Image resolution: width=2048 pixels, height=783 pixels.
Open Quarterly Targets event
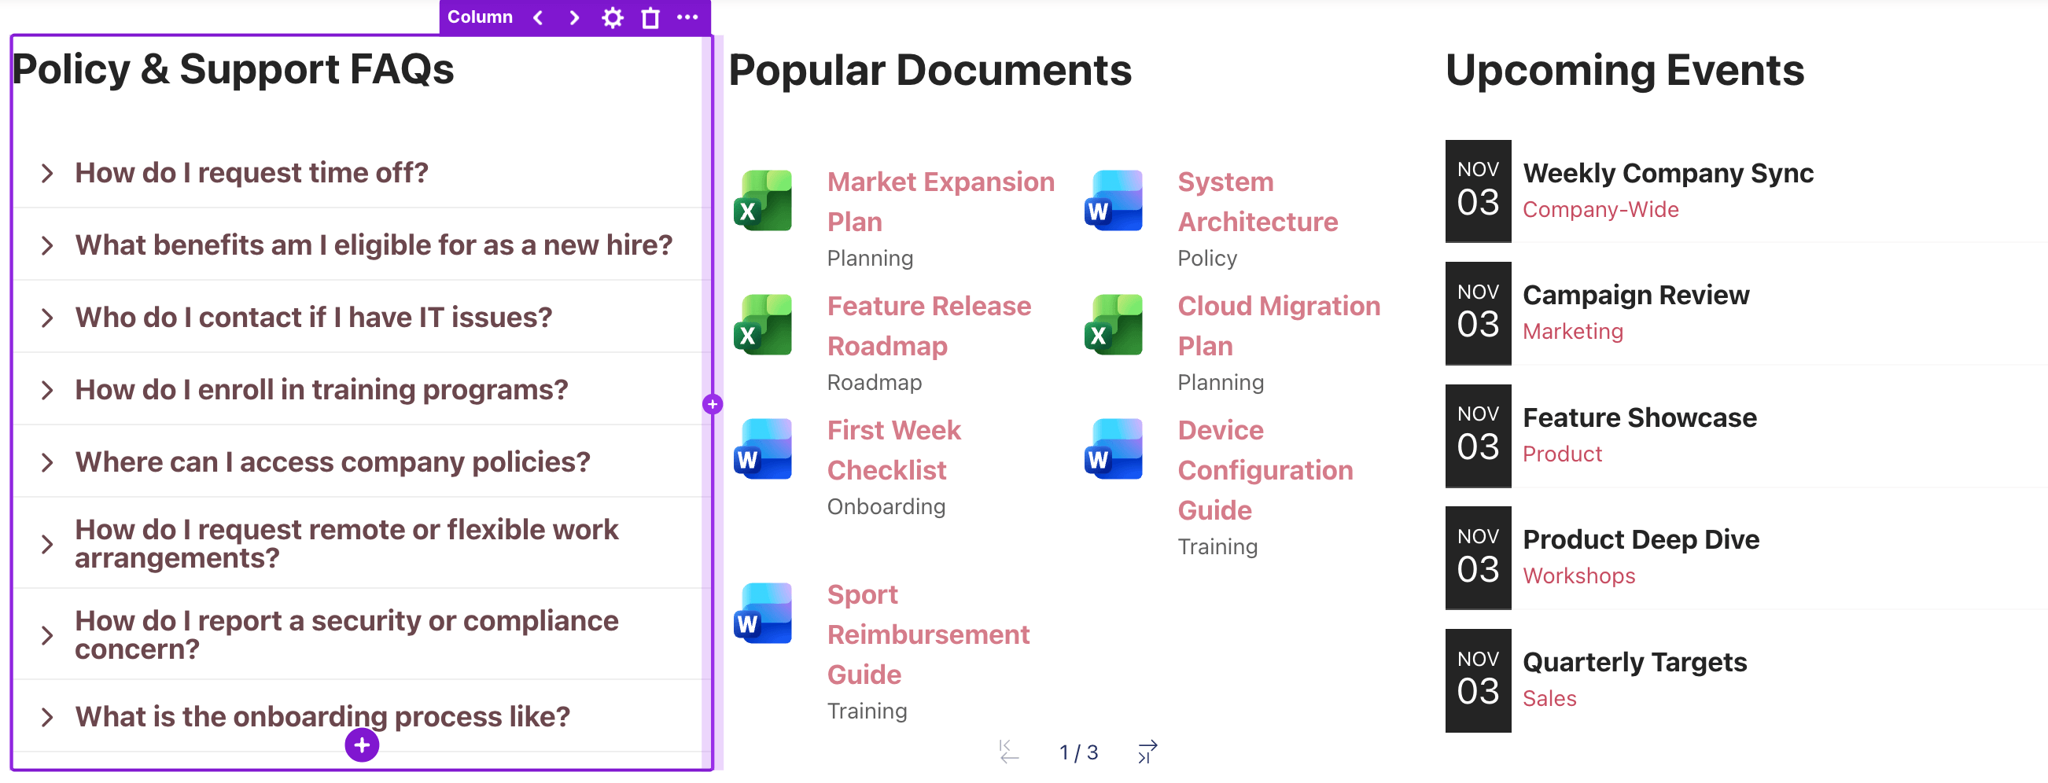coord(1634,661)
